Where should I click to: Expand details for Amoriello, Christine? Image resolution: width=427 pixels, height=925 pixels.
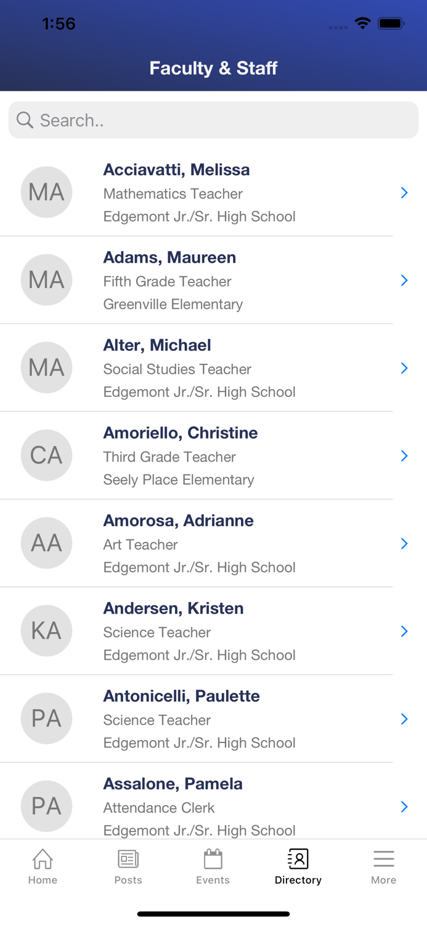404,456
